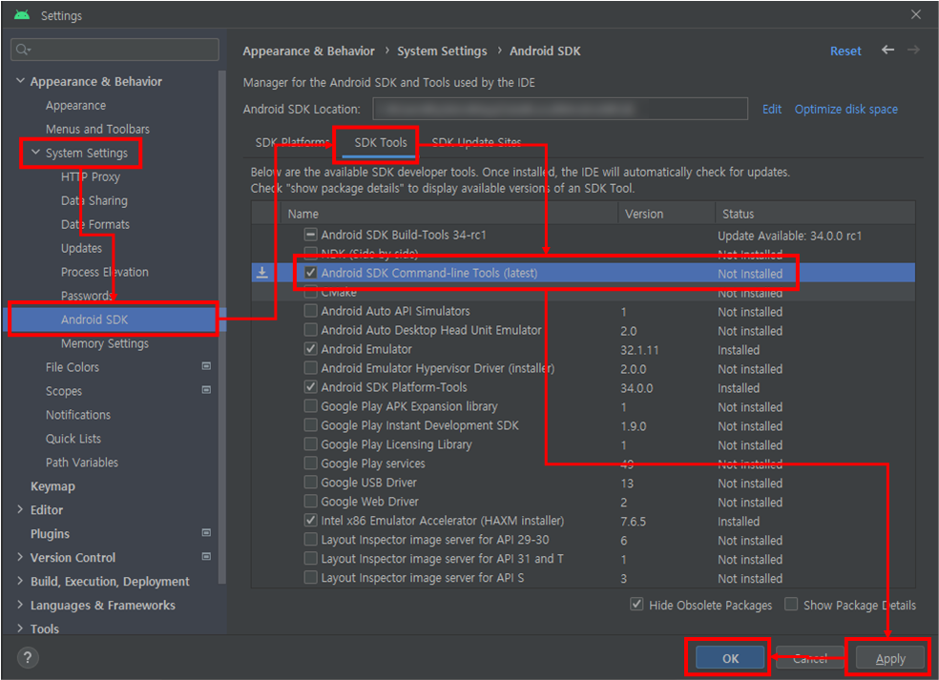
Task: Expand Languages & Frameworks section
Action: [x=20, y=605]
